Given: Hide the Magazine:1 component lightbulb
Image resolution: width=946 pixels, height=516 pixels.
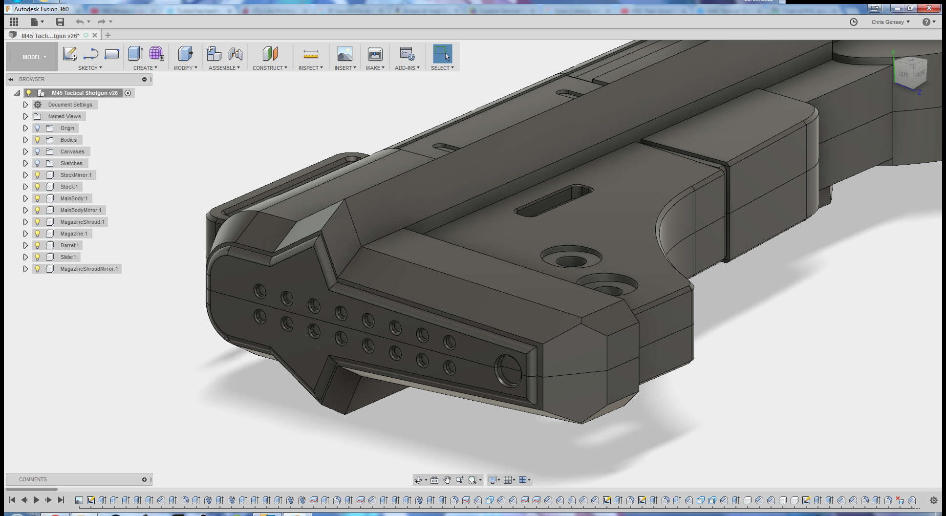Looking at the screenshot, I should pyautogui.click(x=38, y=234).
